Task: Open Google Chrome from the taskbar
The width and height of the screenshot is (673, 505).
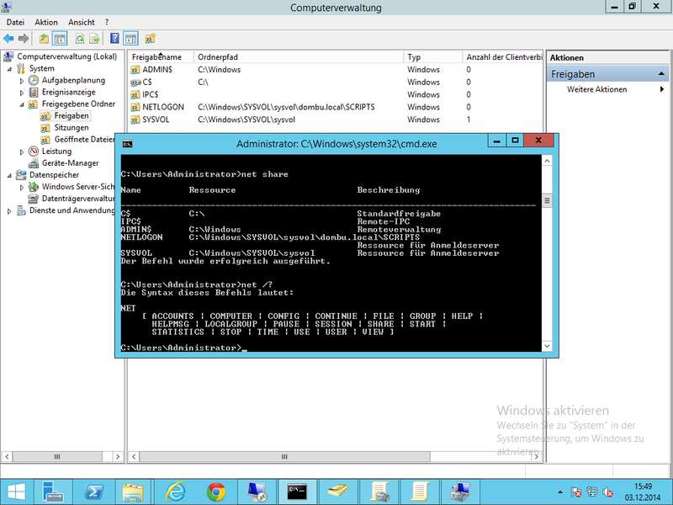Action: [215, 491]
